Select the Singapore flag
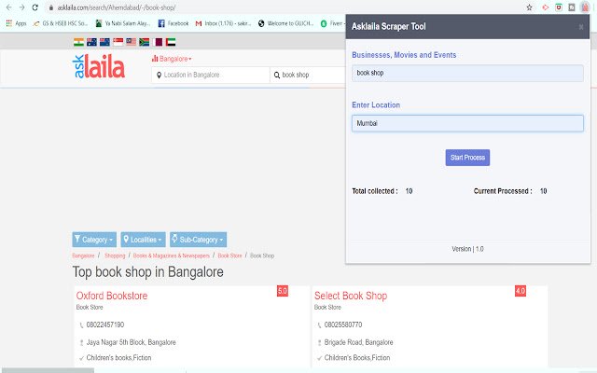This screenshot has width=597, height=373. [x=118, y=42]
